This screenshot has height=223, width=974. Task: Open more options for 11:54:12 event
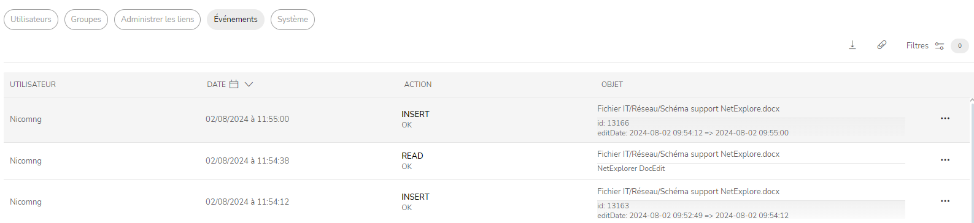(945, 201)
